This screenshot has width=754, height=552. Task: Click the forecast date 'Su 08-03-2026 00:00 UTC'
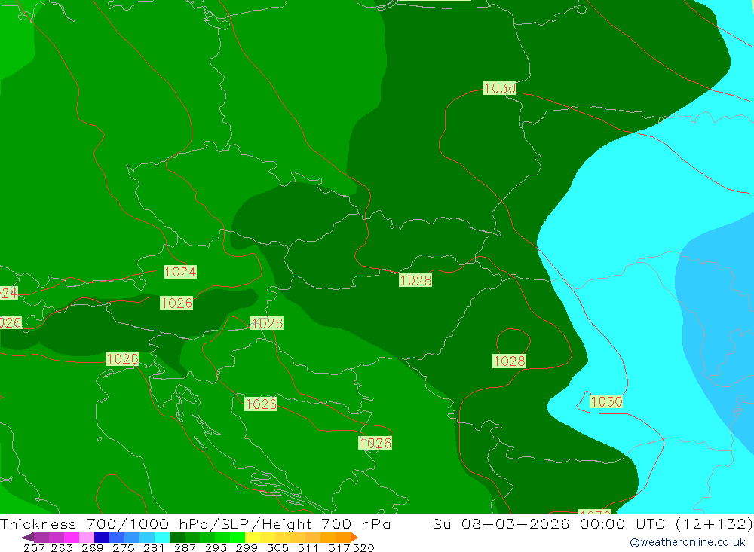click(x=549, y=523)
